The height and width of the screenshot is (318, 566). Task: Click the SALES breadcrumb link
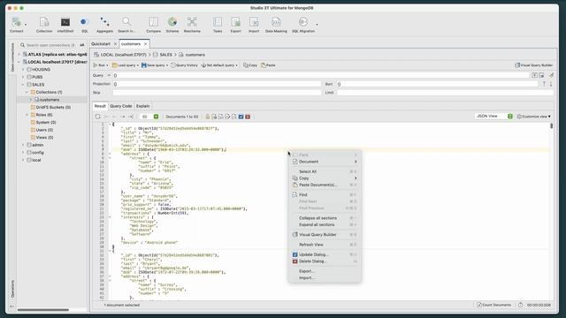tap(165, 55)
